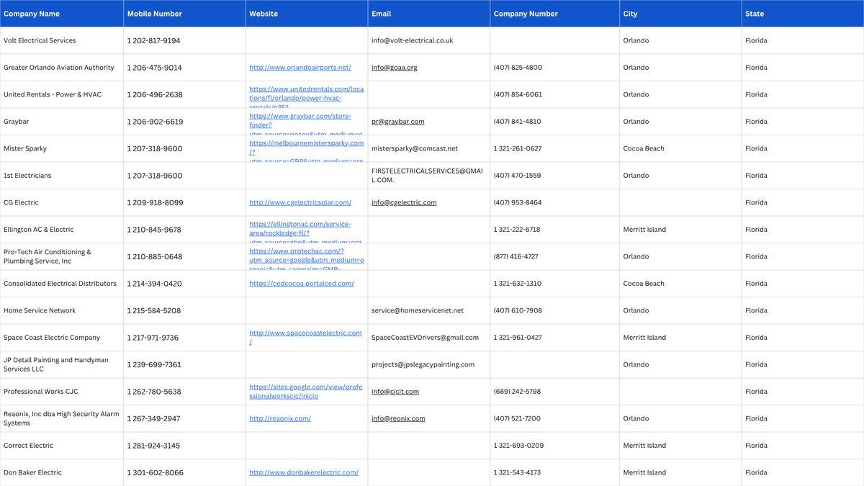Open the protechac.com website link
Image resolution: width=864 pixels, height=486 pixels.
click(x=307, y=259)
